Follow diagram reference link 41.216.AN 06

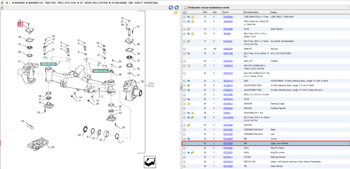pyautogui.click(x=101, y=71)
